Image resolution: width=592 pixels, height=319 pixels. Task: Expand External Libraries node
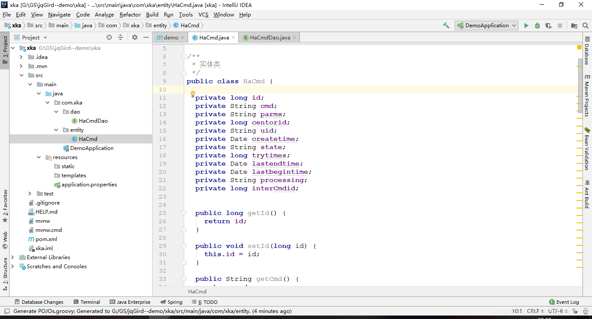click(x=13, y=257)
